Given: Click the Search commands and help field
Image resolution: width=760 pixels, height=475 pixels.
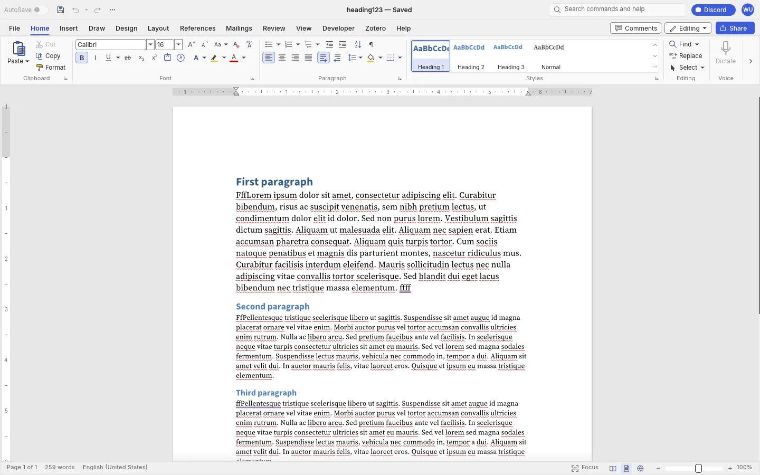Looking at the screenshot, I should [617, 9].
